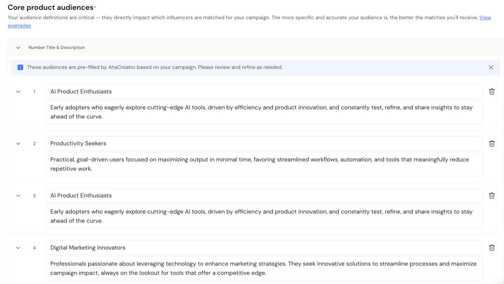Collapse audience row number 1
This screenshot has width=504, height=284.
pos(18,91)
